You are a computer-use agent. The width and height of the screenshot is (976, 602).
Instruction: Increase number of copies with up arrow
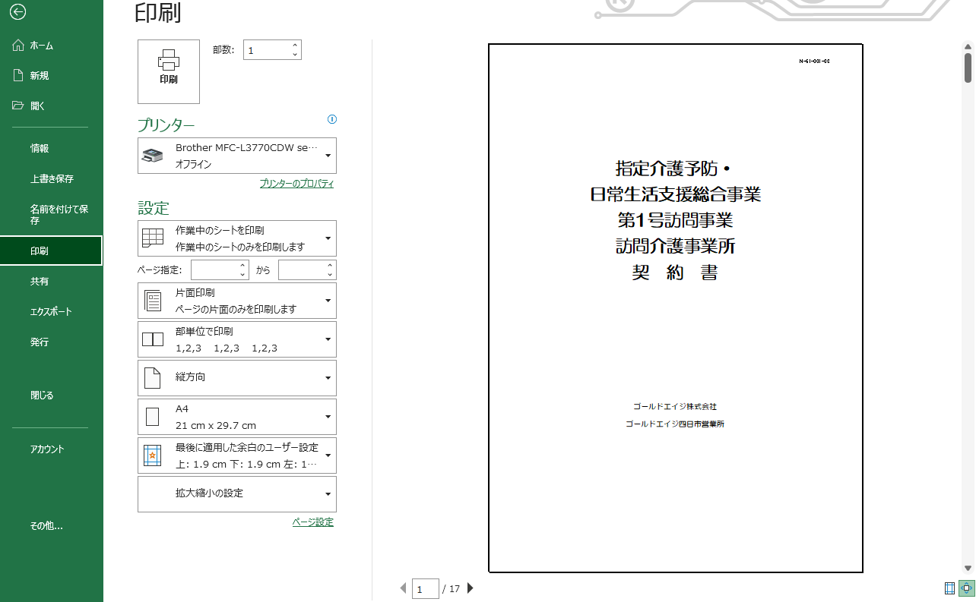tap(295, 45)
